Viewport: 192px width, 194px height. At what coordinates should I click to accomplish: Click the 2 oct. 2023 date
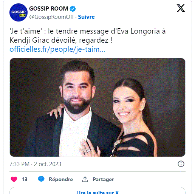[48, 164]
